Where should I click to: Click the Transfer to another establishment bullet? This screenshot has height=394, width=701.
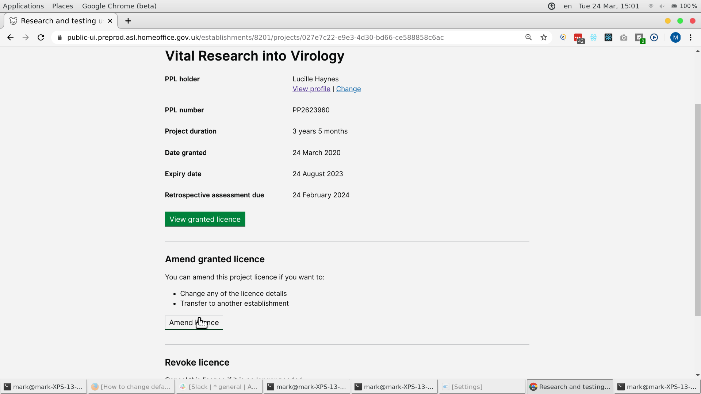(x=234, y=304)
